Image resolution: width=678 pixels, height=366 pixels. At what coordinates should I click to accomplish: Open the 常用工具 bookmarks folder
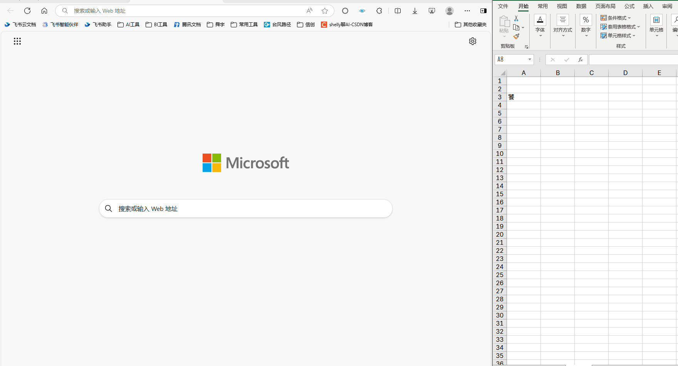(244, 24)
